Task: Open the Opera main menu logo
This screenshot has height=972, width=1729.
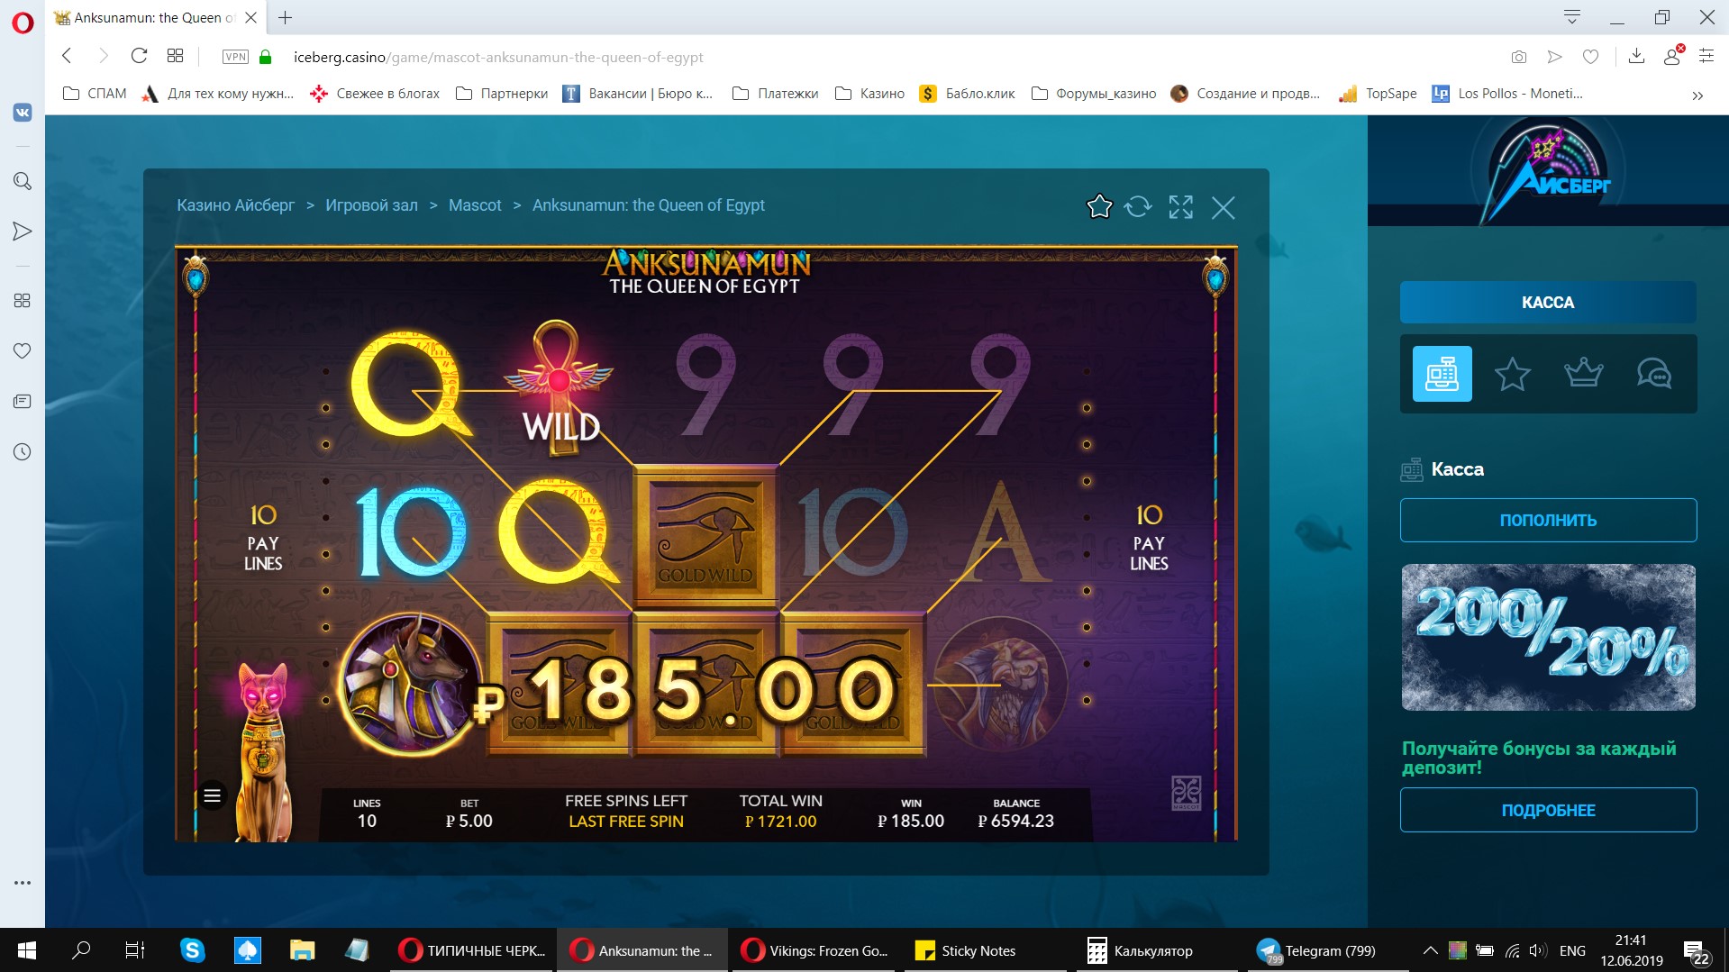Action: click(x=23, y=22)
